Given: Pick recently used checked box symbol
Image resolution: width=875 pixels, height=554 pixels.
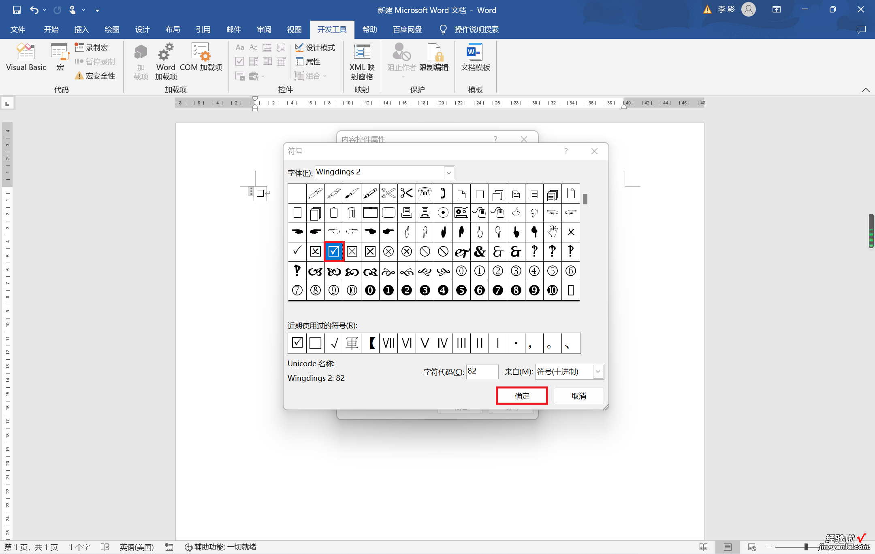Looking at the screenshot, I should [x=297, y=343].
